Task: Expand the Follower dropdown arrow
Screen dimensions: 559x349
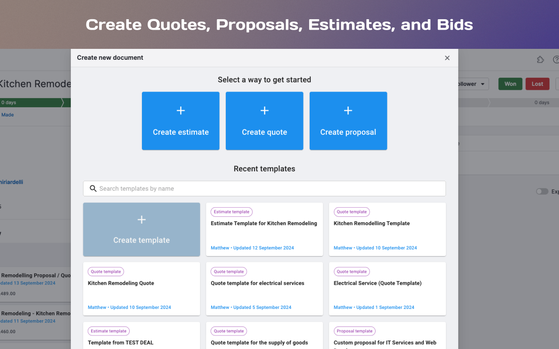Action: (x=483, y=84)
